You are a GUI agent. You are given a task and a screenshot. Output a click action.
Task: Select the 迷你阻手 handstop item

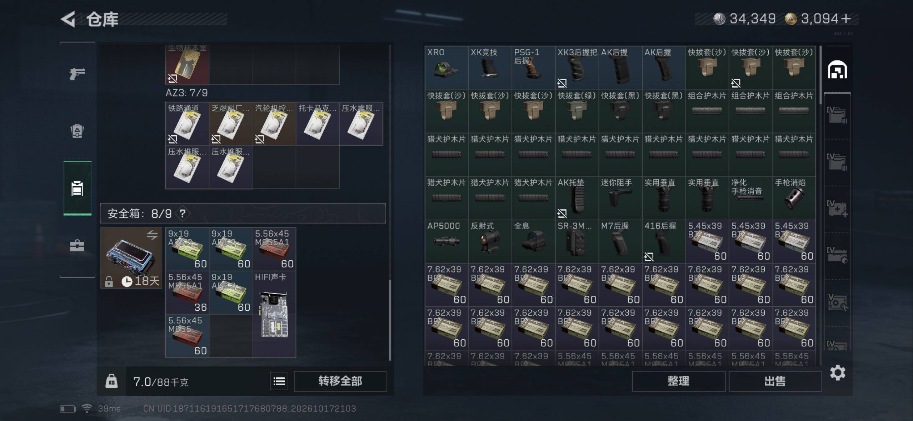[x=620, y=198]
